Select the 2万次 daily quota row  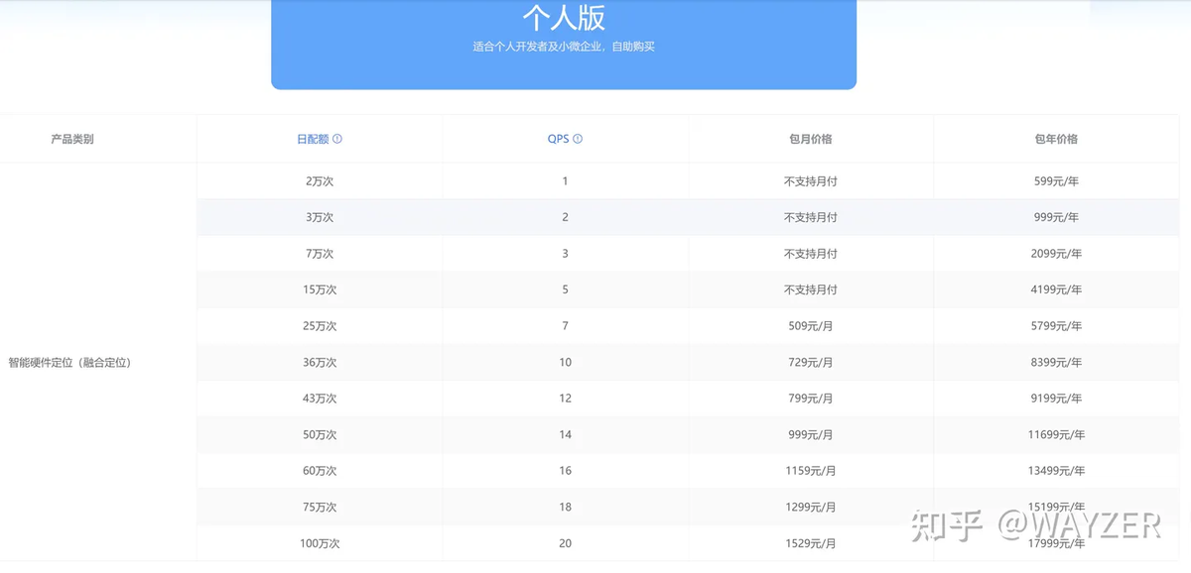320,181
